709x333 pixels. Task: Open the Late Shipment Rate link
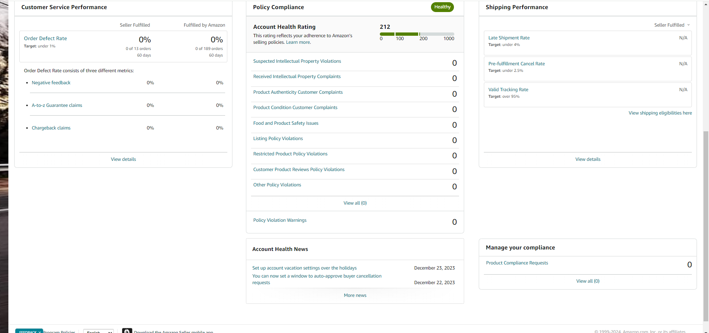pos(509,38)
